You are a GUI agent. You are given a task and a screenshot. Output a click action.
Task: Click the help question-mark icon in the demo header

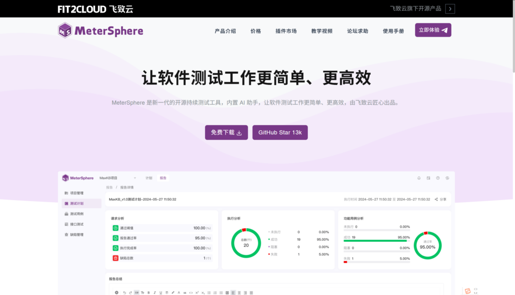click(x=438, y=178)
